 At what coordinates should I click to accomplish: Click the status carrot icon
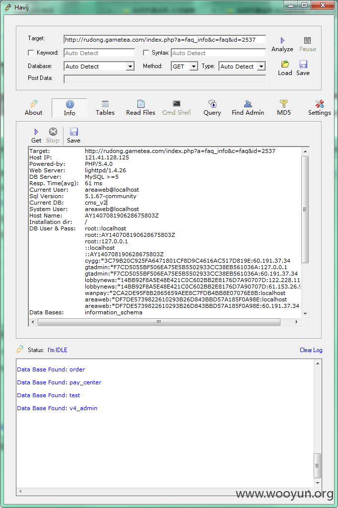20,349
